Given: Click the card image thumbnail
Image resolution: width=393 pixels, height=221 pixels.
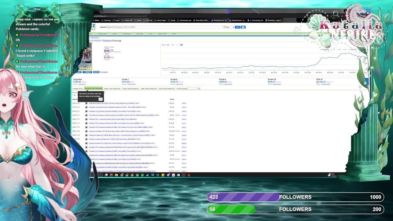Looking at the screenshot, I should [85, 57].
